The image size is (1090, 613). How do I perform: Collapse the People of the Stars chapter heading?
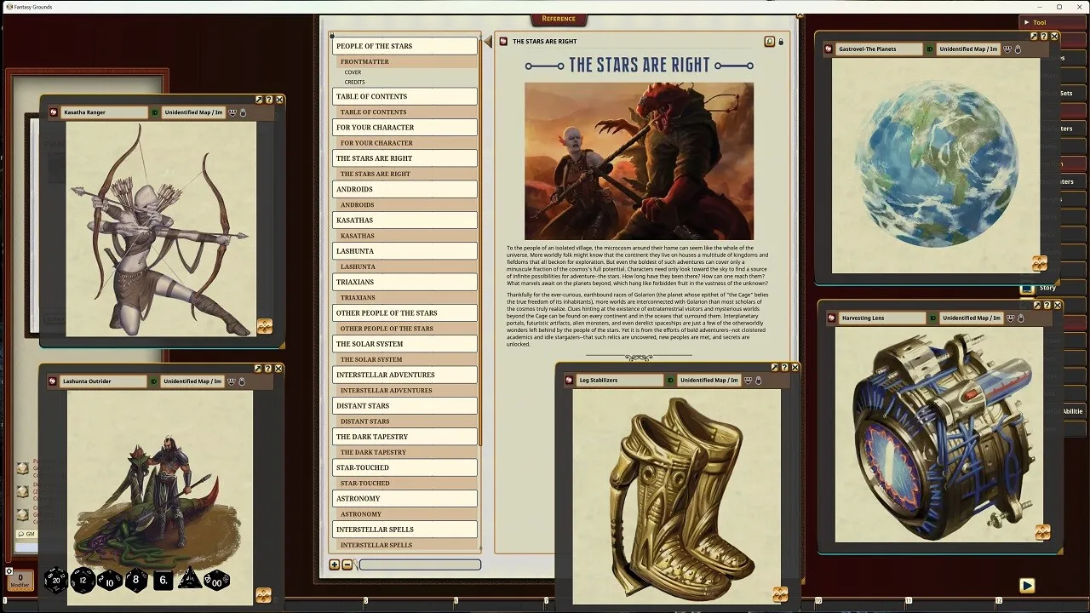(x=404, y=46)
